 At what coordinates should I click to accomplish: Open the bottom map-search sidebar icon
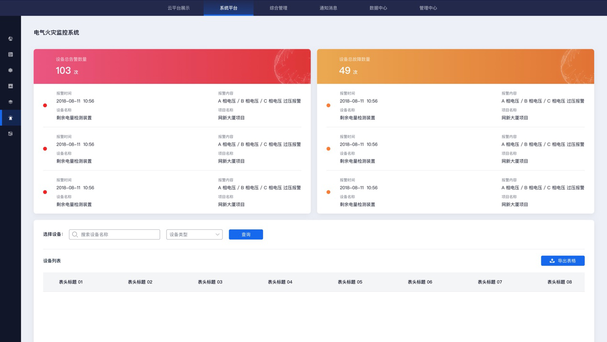(11, 134)
